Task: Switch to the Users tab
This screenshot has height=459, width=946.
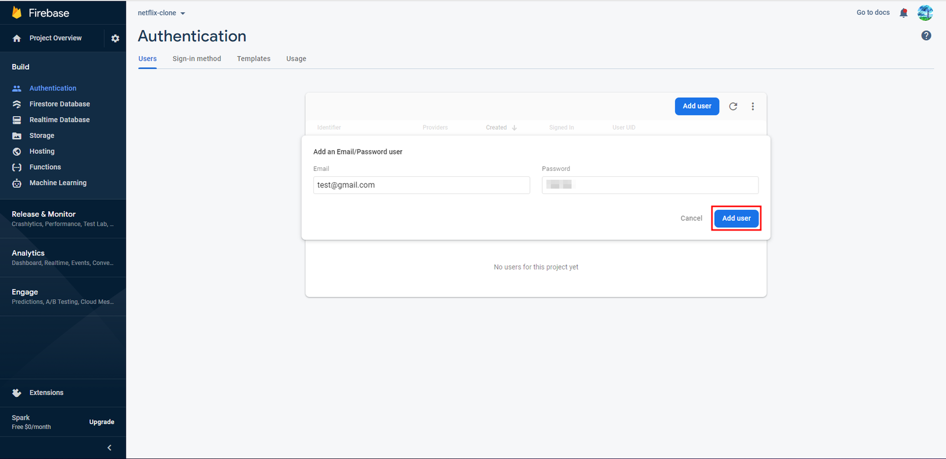Action: click(147, 59)
